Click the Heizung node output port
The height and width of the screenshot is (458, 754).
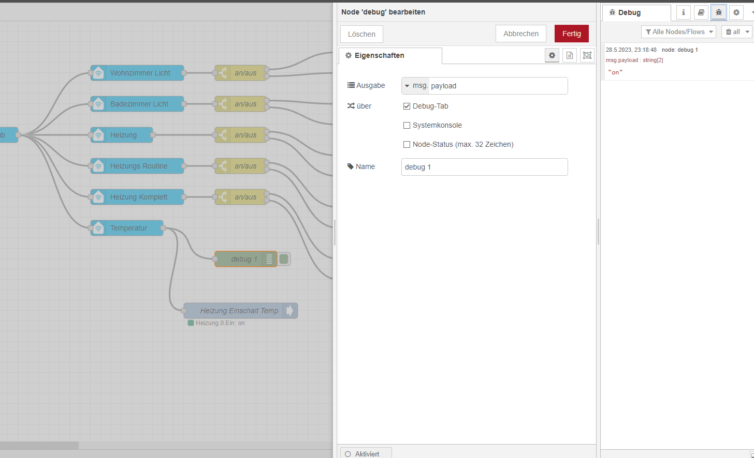(153, 135)
